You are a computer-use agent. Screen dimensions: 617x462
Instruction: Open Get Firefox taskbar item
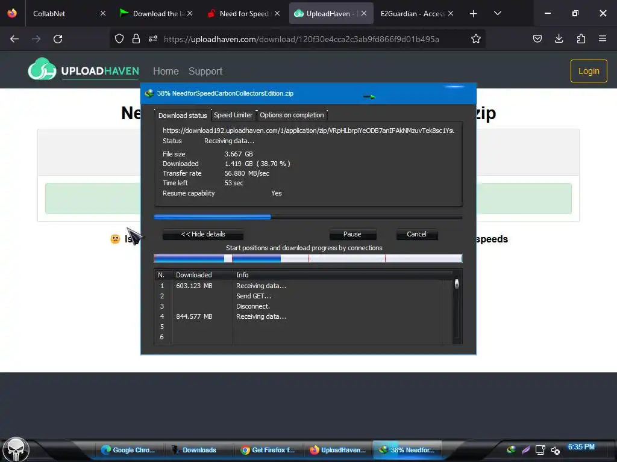coord(268,450)
